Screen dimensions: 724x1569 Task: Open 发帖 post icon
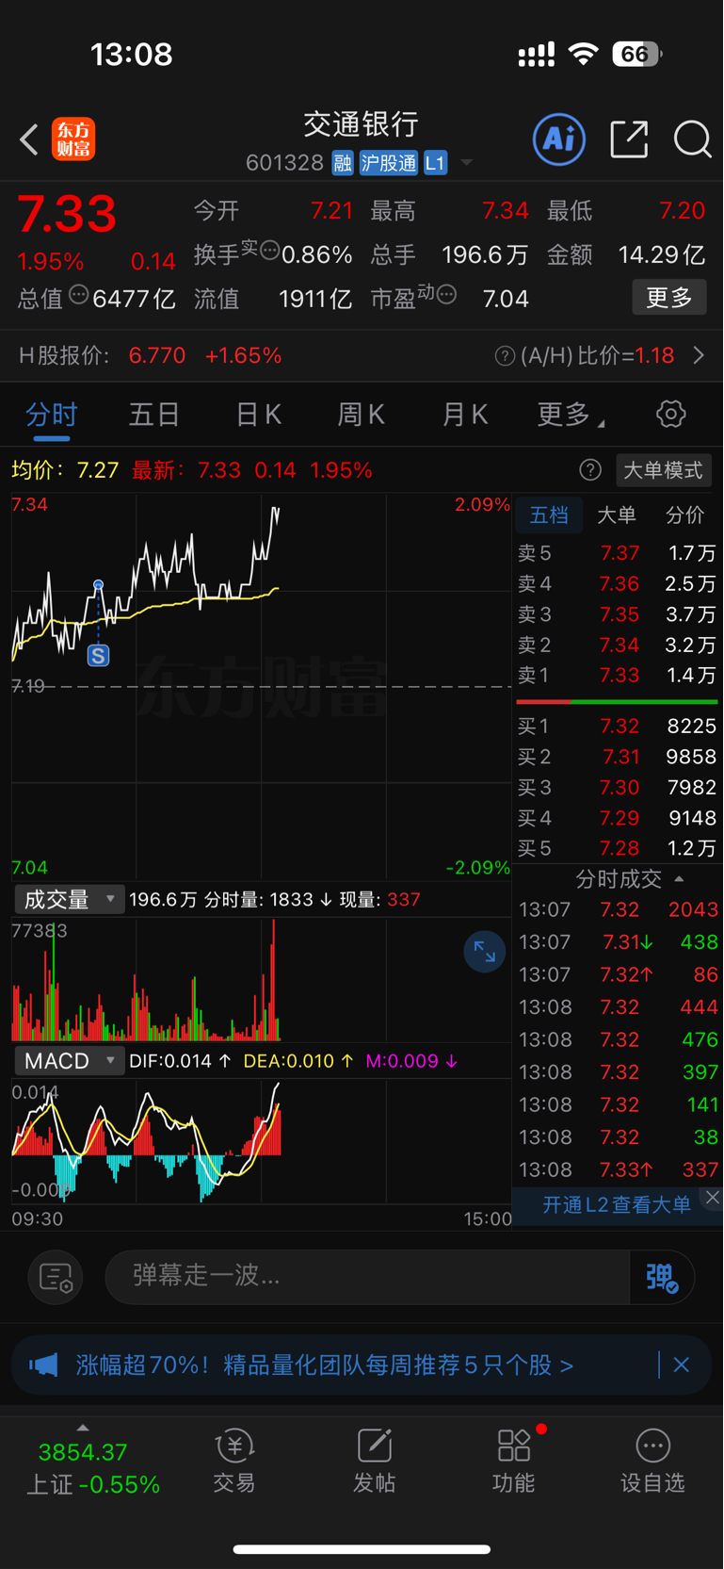[374, 1461]
